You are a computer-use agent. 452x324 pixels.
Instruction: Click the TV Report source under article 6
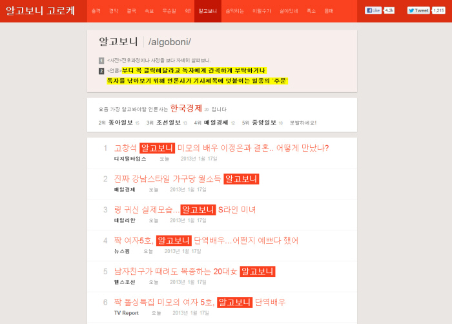click(x=127, y=313)
